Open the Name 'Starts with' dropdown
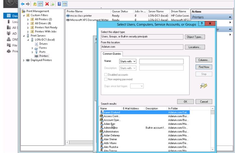This screenshot has height=153, width=235. (x=128, y=62)
